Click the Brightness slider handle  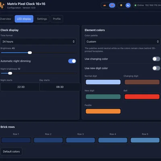tap(30, 53)
